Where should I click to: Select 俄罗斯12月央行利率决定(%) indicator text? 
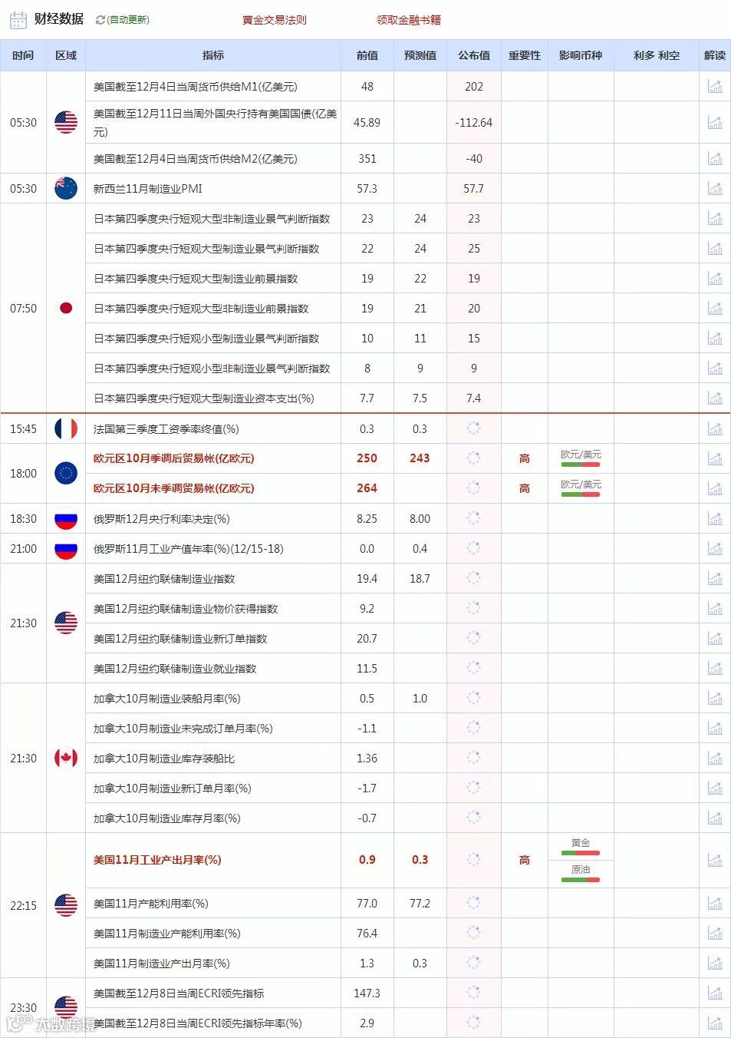pyautogui.click(x=162, y=518)
